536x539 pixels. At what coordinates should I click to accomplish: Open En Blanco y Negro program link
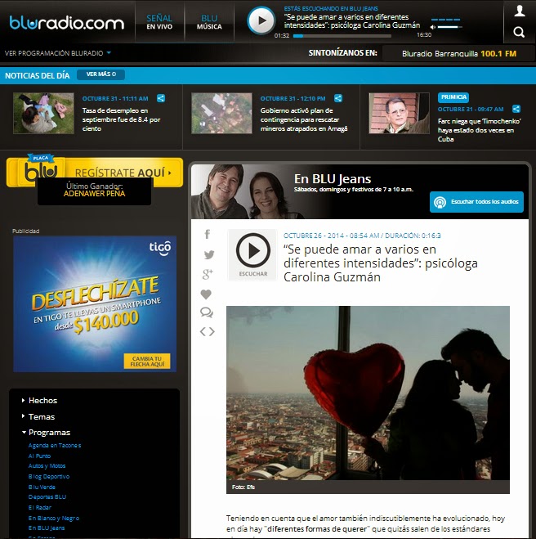click(x=54, y=518)
